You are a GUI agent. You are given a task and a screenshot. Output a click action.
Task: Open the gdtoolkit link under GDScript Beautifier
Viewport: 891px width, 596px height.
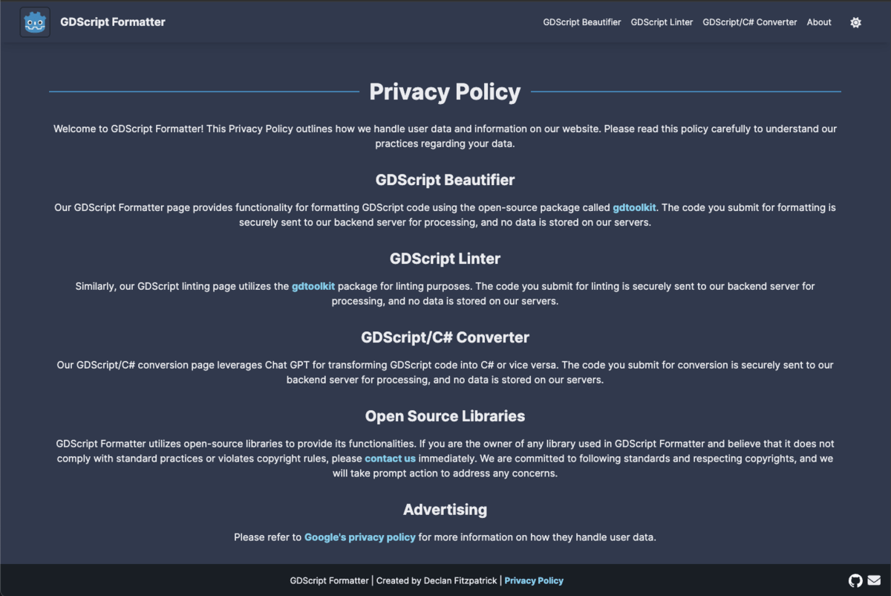(x=634, y=207)
